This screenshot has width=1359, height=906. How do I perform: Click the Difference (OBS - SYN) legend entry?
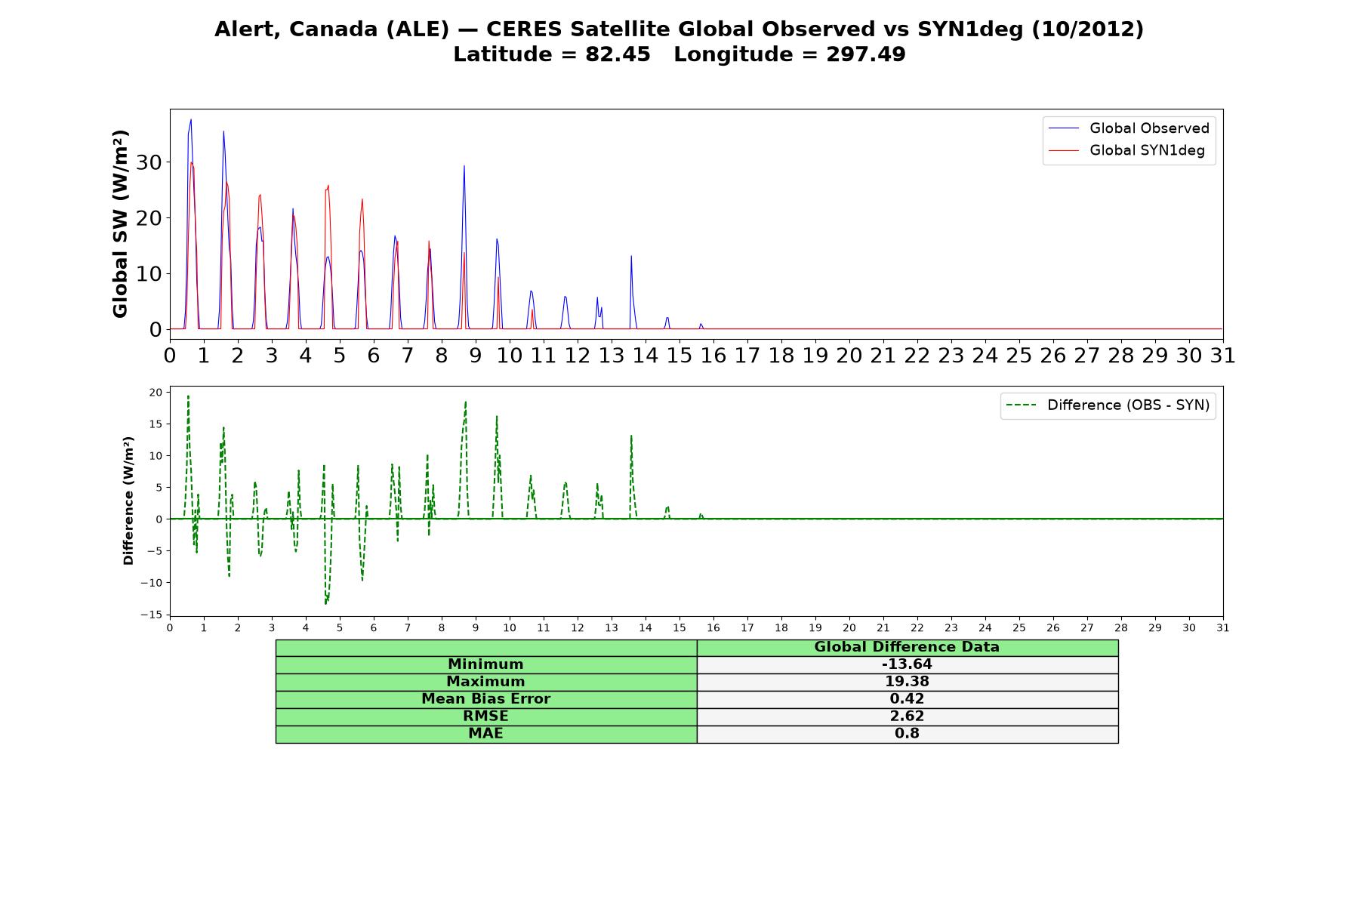(x=1108, y=405)
